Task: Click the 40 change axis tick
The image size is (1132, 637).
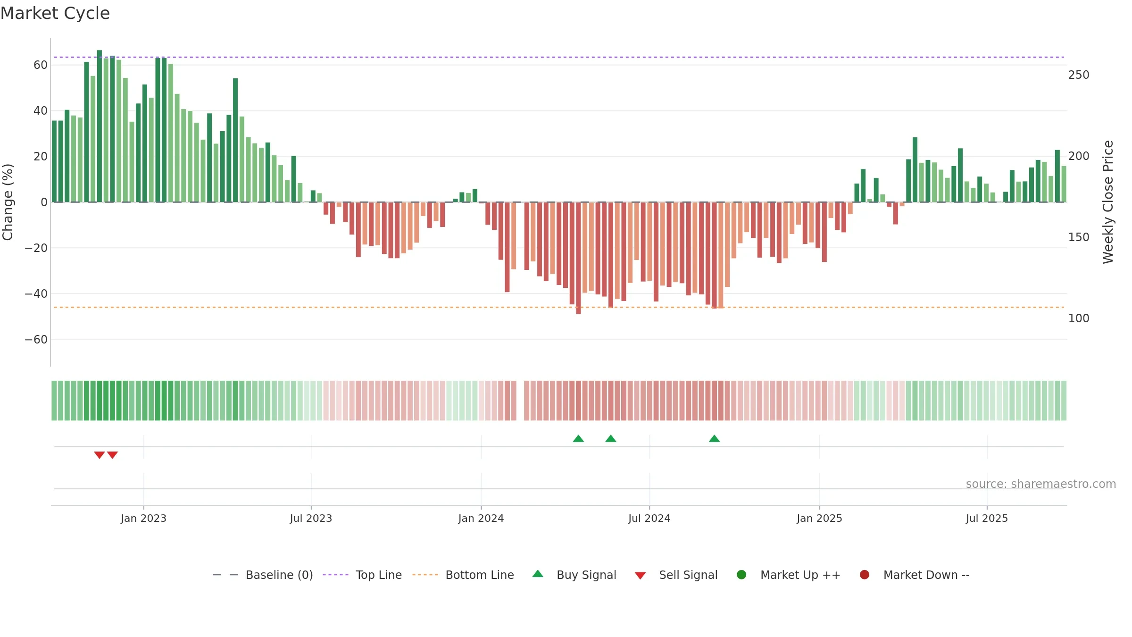Action: (41, 111)
